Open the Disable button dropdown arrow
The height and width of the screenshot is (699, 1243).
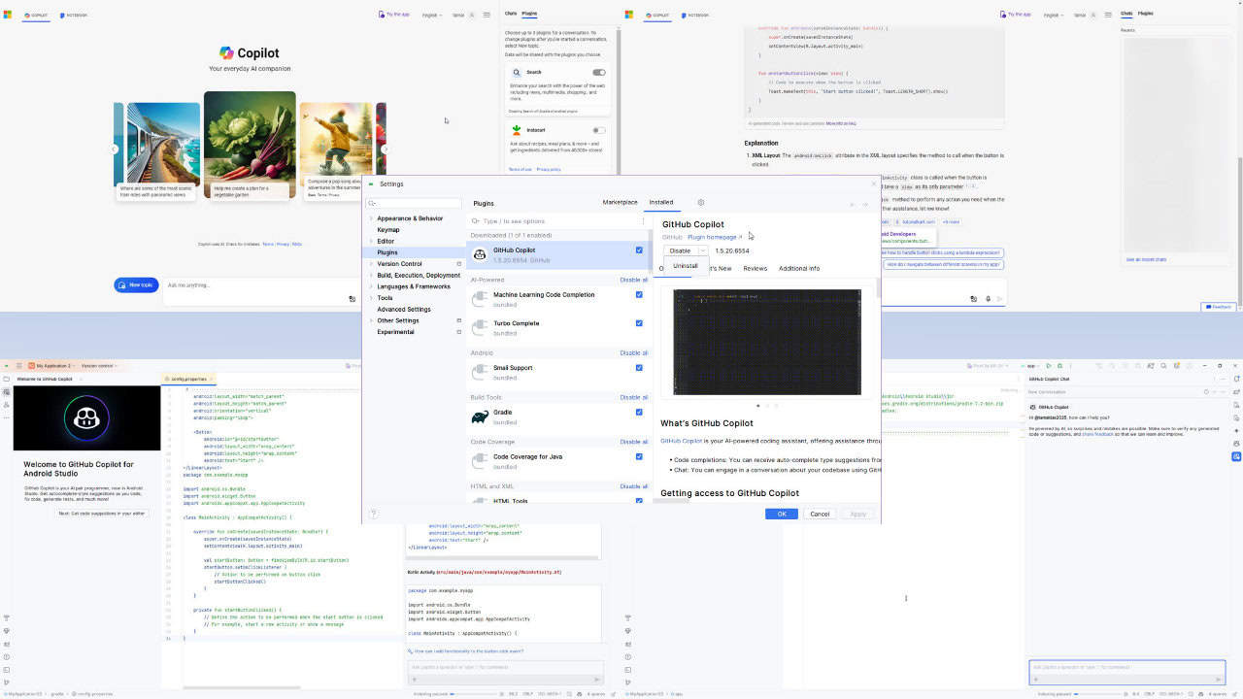tap(702, 250)
